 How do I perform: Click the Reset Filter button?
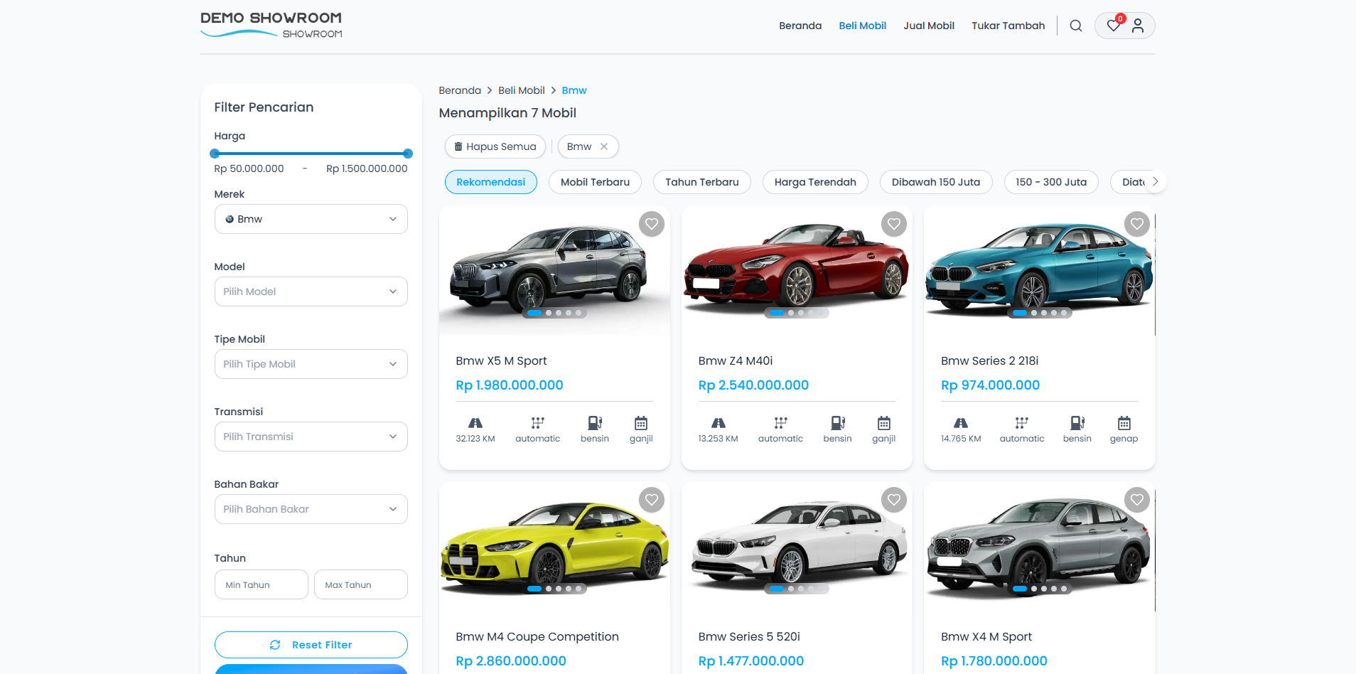[311, 645]
